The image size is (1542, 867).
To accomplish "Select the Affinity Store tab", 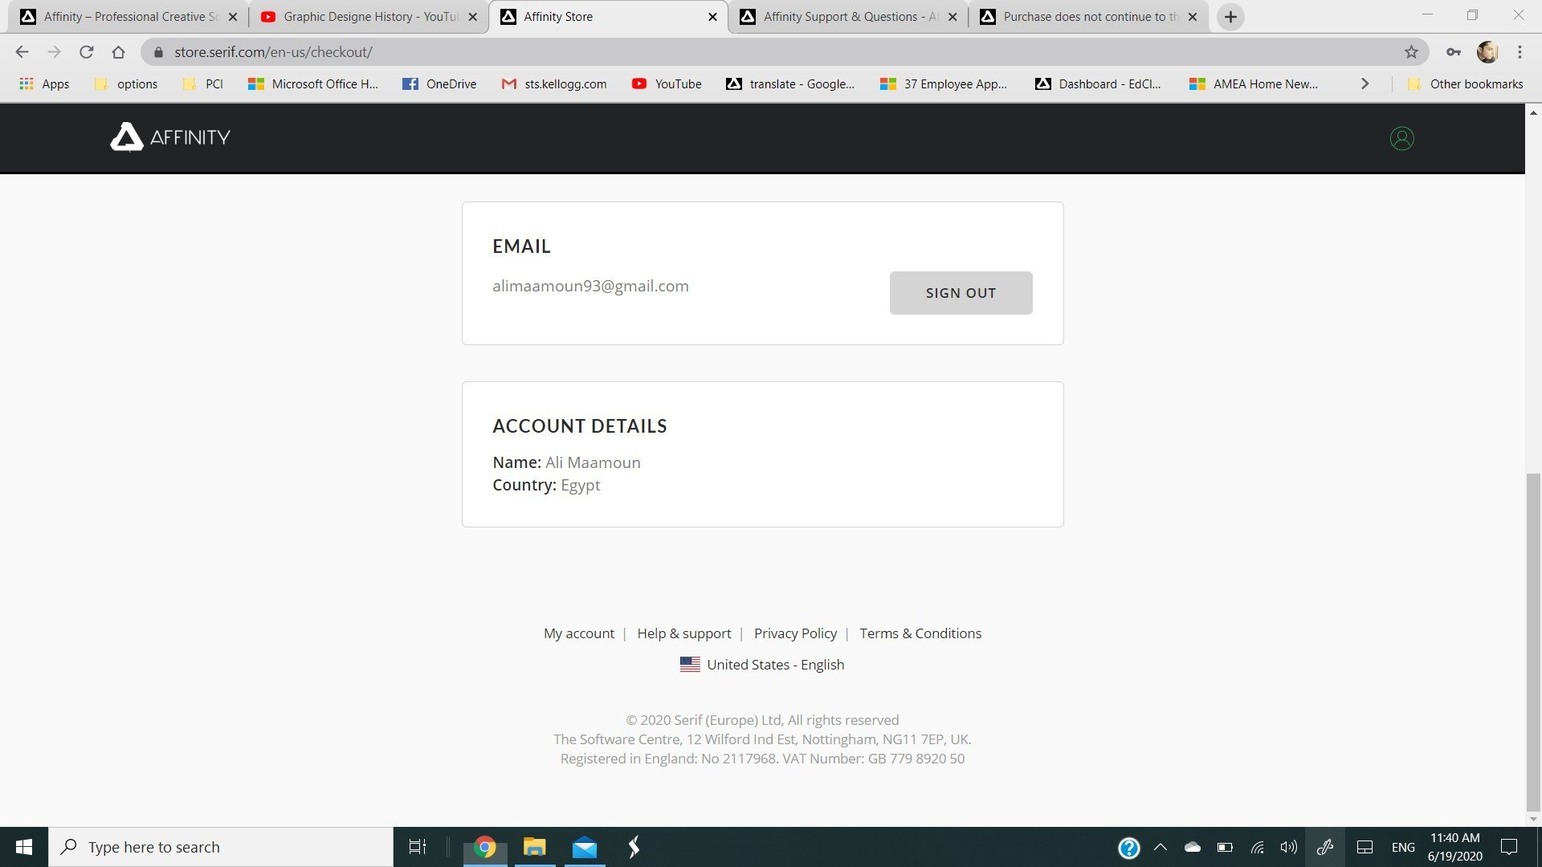I will point(608,17).
